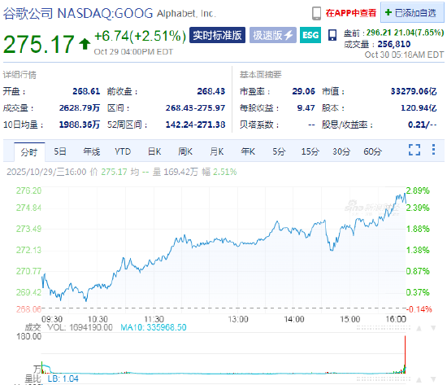Click the down arrow in volume panel
447x385 pixels.
click(x=433, y=328)
